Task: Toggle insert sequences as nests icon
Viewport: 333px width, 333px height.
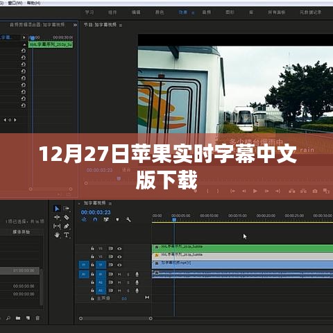Action: pos(84,219)
